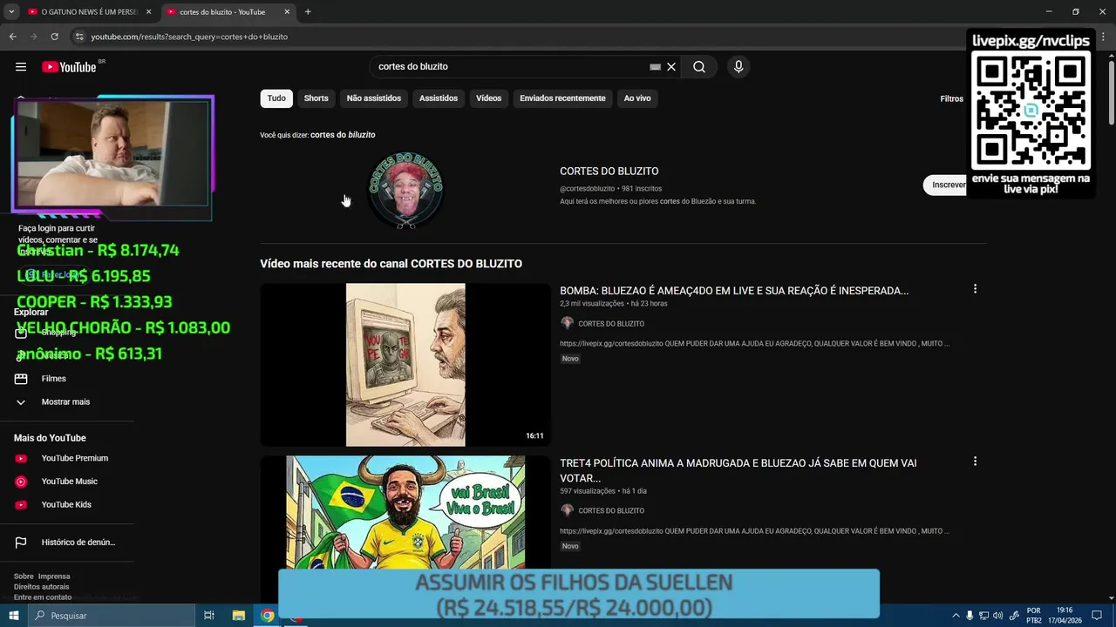Open more options for BOMBA: BLUEZAO video

975,289
